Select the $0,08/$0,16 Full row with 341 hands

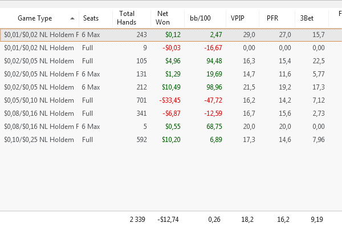pos(171,113)
